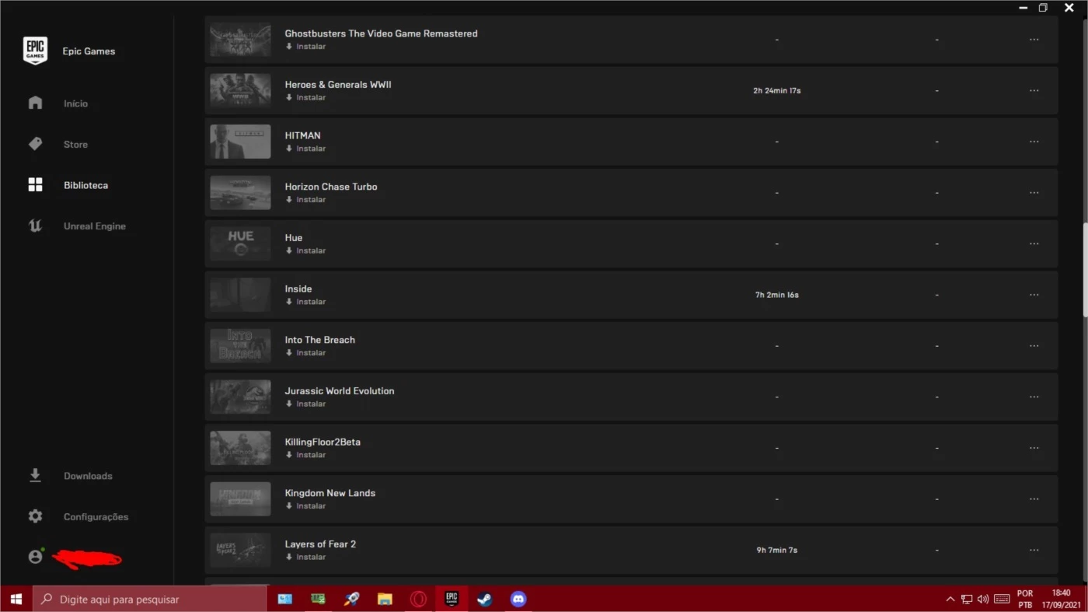The image size is (1088, 612).
Task: Click the Layers of Fear 2 title
Action: click(x=320, y=544)
